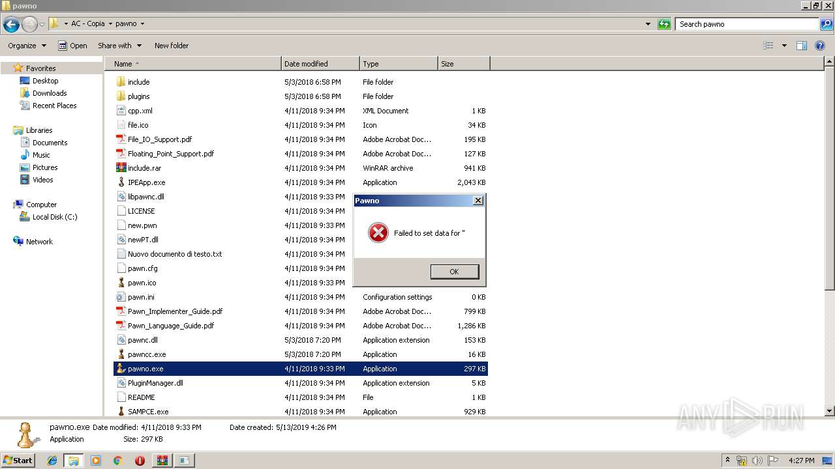Select Pawn_Language_Guide.pdf
835x469 pixels.
171,326
